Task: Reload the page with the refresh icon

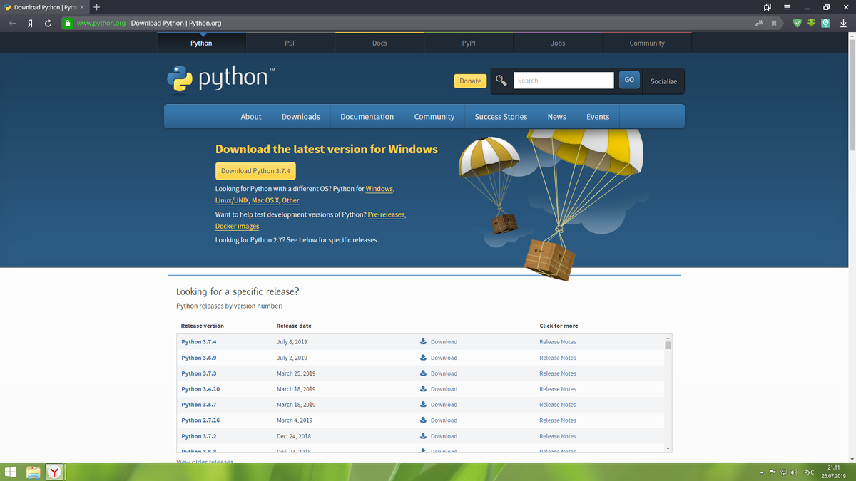Action: pos(48,23)
